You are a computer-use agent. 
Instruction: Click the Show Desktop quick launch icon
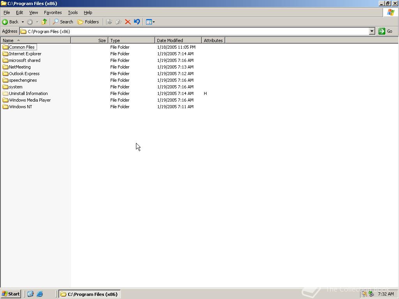click(30, 294)
